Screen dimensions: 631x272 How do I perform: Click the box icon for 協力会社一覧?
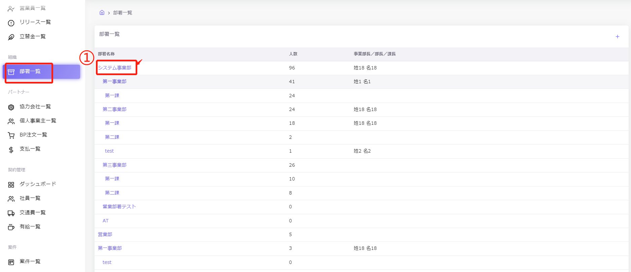click(11, 107)
